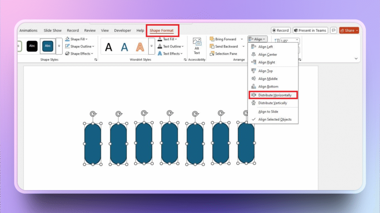The width and height of the screenshot is (380, 213).
Task: Enable Align to Slide option
Action: click(268, 112)
